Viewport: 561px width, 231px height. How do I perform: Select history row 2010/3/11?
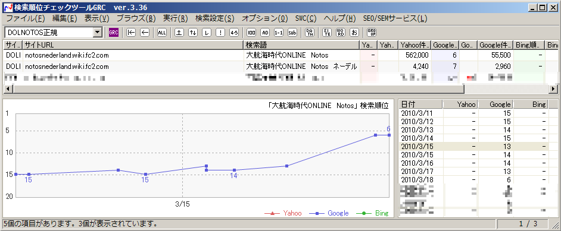478,113
